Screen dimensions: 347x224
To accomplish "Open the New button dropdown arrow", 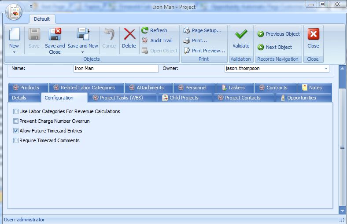I will click(14, 52).
